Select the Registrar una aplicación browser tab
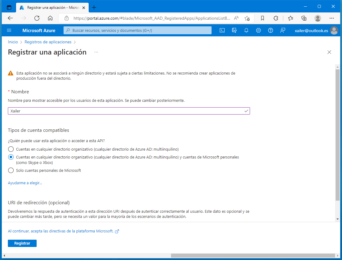 coord(52,8)
